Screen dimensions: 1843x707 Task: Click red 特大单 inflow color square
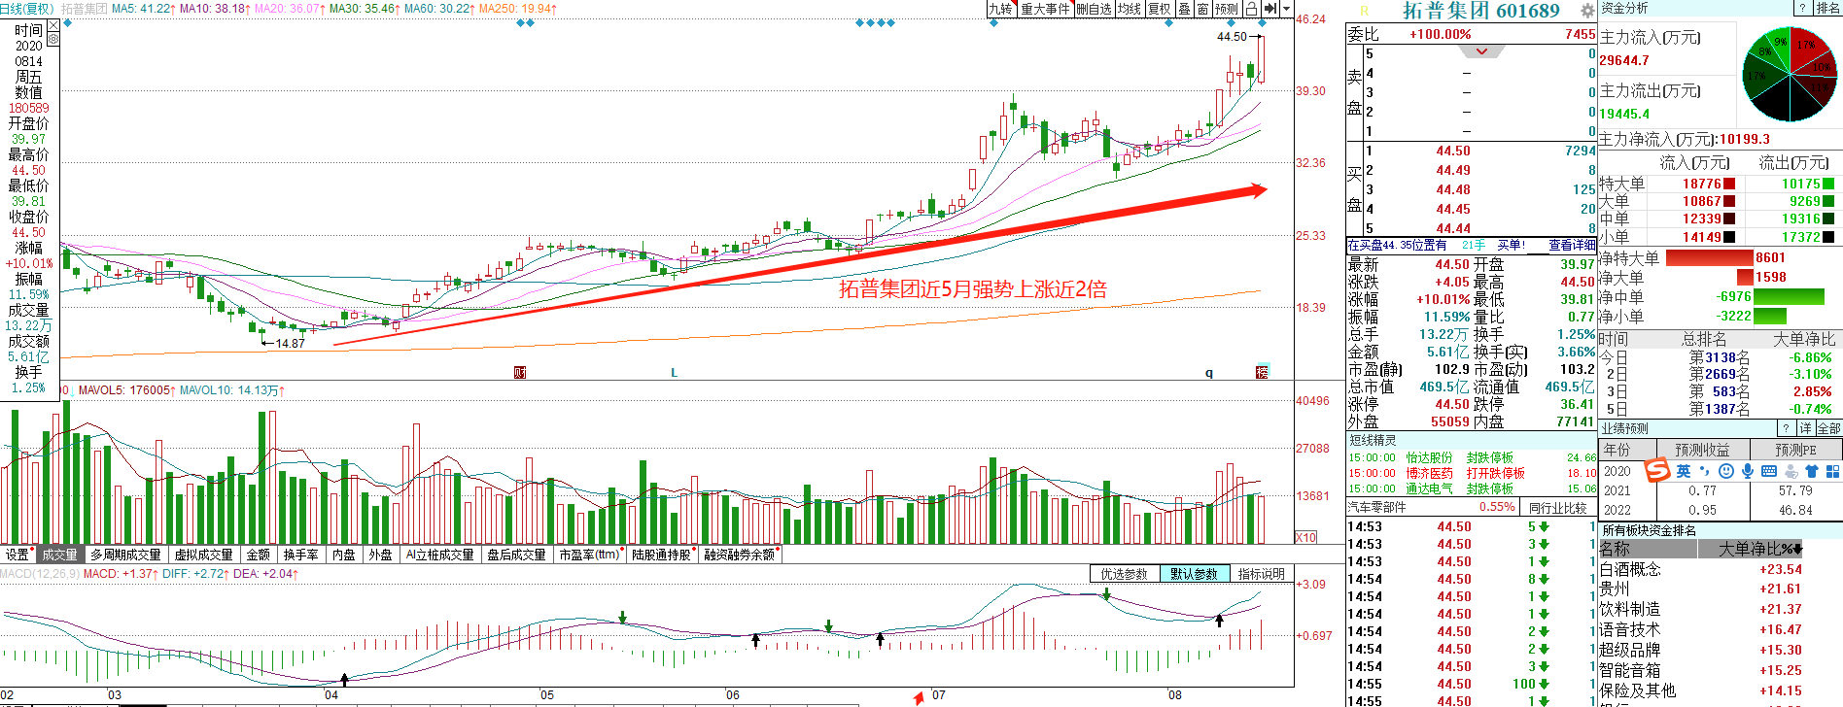[1729, 184]
